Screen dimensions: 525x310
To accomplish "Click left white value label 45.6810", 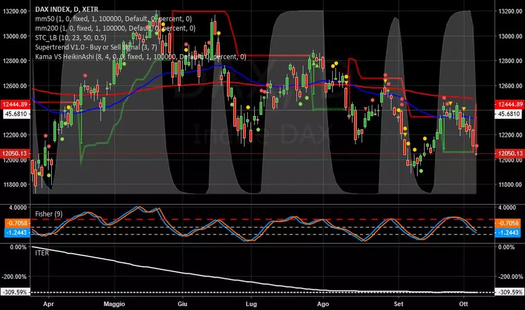I will click(17, 114).
